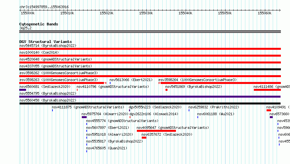Click the DGV Structural Variants track title
This screenshot has height=164, width=290.
click(x=46, y=42)
